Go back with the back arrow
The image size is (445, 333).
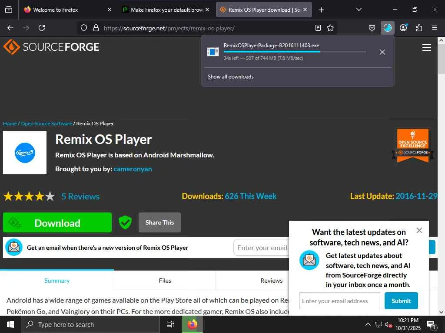point(10,28)
